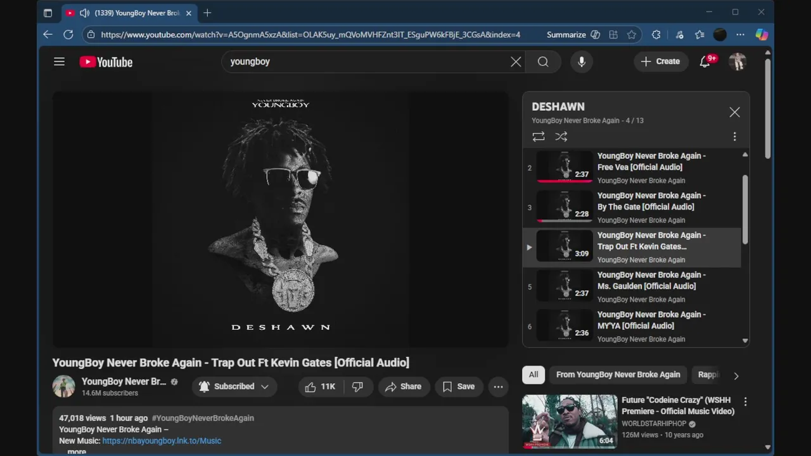Viewport: 811px width, 456px height.
Task: Open options menu for Codeine Crazy video
Action: point(745,402)
